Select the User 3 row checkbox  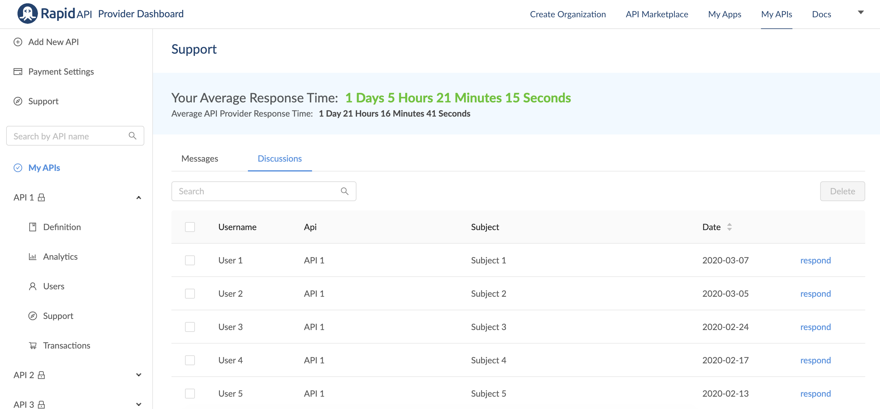(190, 327)
